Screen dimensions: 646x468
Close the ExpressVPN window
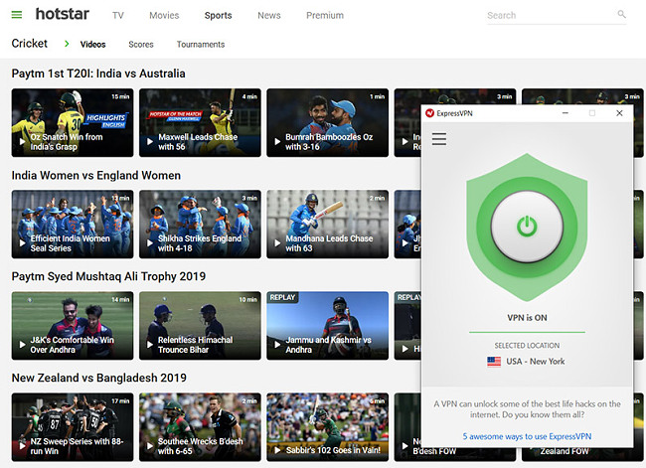(619, 113)
